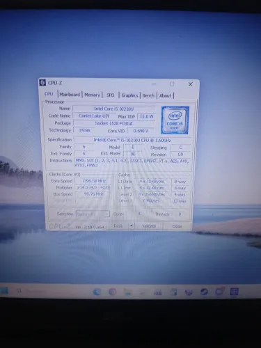Click the Multiplier value 'x14.0'

tap(93, 187)
